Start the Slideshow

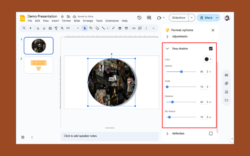coord(179,18)
